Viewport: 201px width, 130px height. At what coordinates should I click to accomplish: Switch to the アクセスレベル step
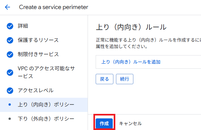35,91
